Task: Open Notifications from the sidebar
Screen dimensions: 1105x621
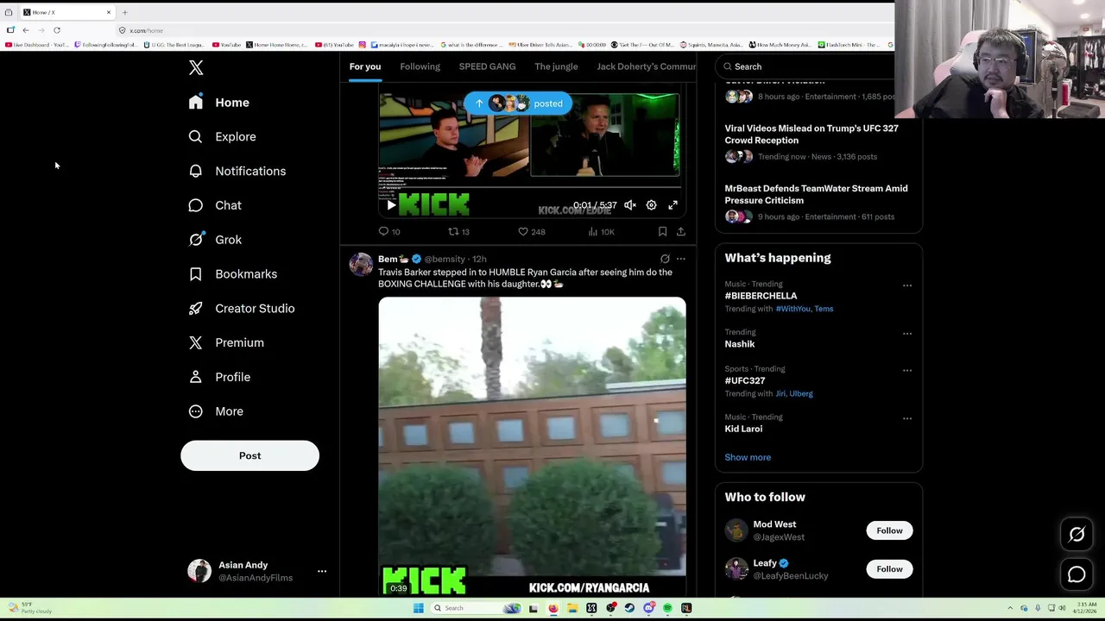Action: (x=237, y=171)
